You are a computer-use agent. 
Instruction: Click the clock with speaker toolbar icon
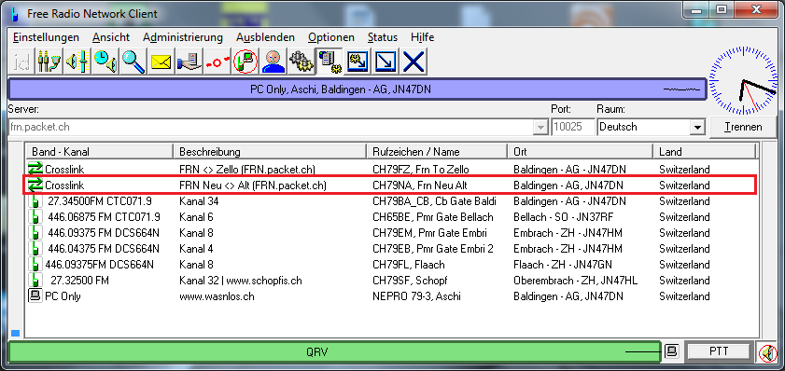pos(105,62)
